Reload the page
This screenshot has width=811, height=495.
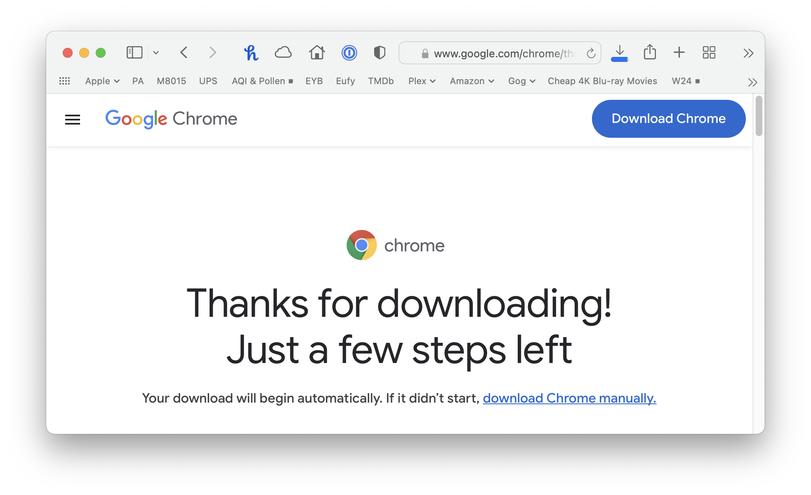[591, 53]
